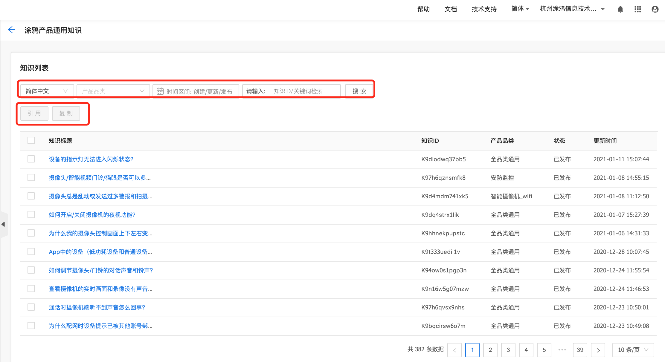This screenshot has height=362, width=665.
Task: Open article 摄像头总是乱动或发送过多警报和拍摄...
Action: (x=100, y=196)
